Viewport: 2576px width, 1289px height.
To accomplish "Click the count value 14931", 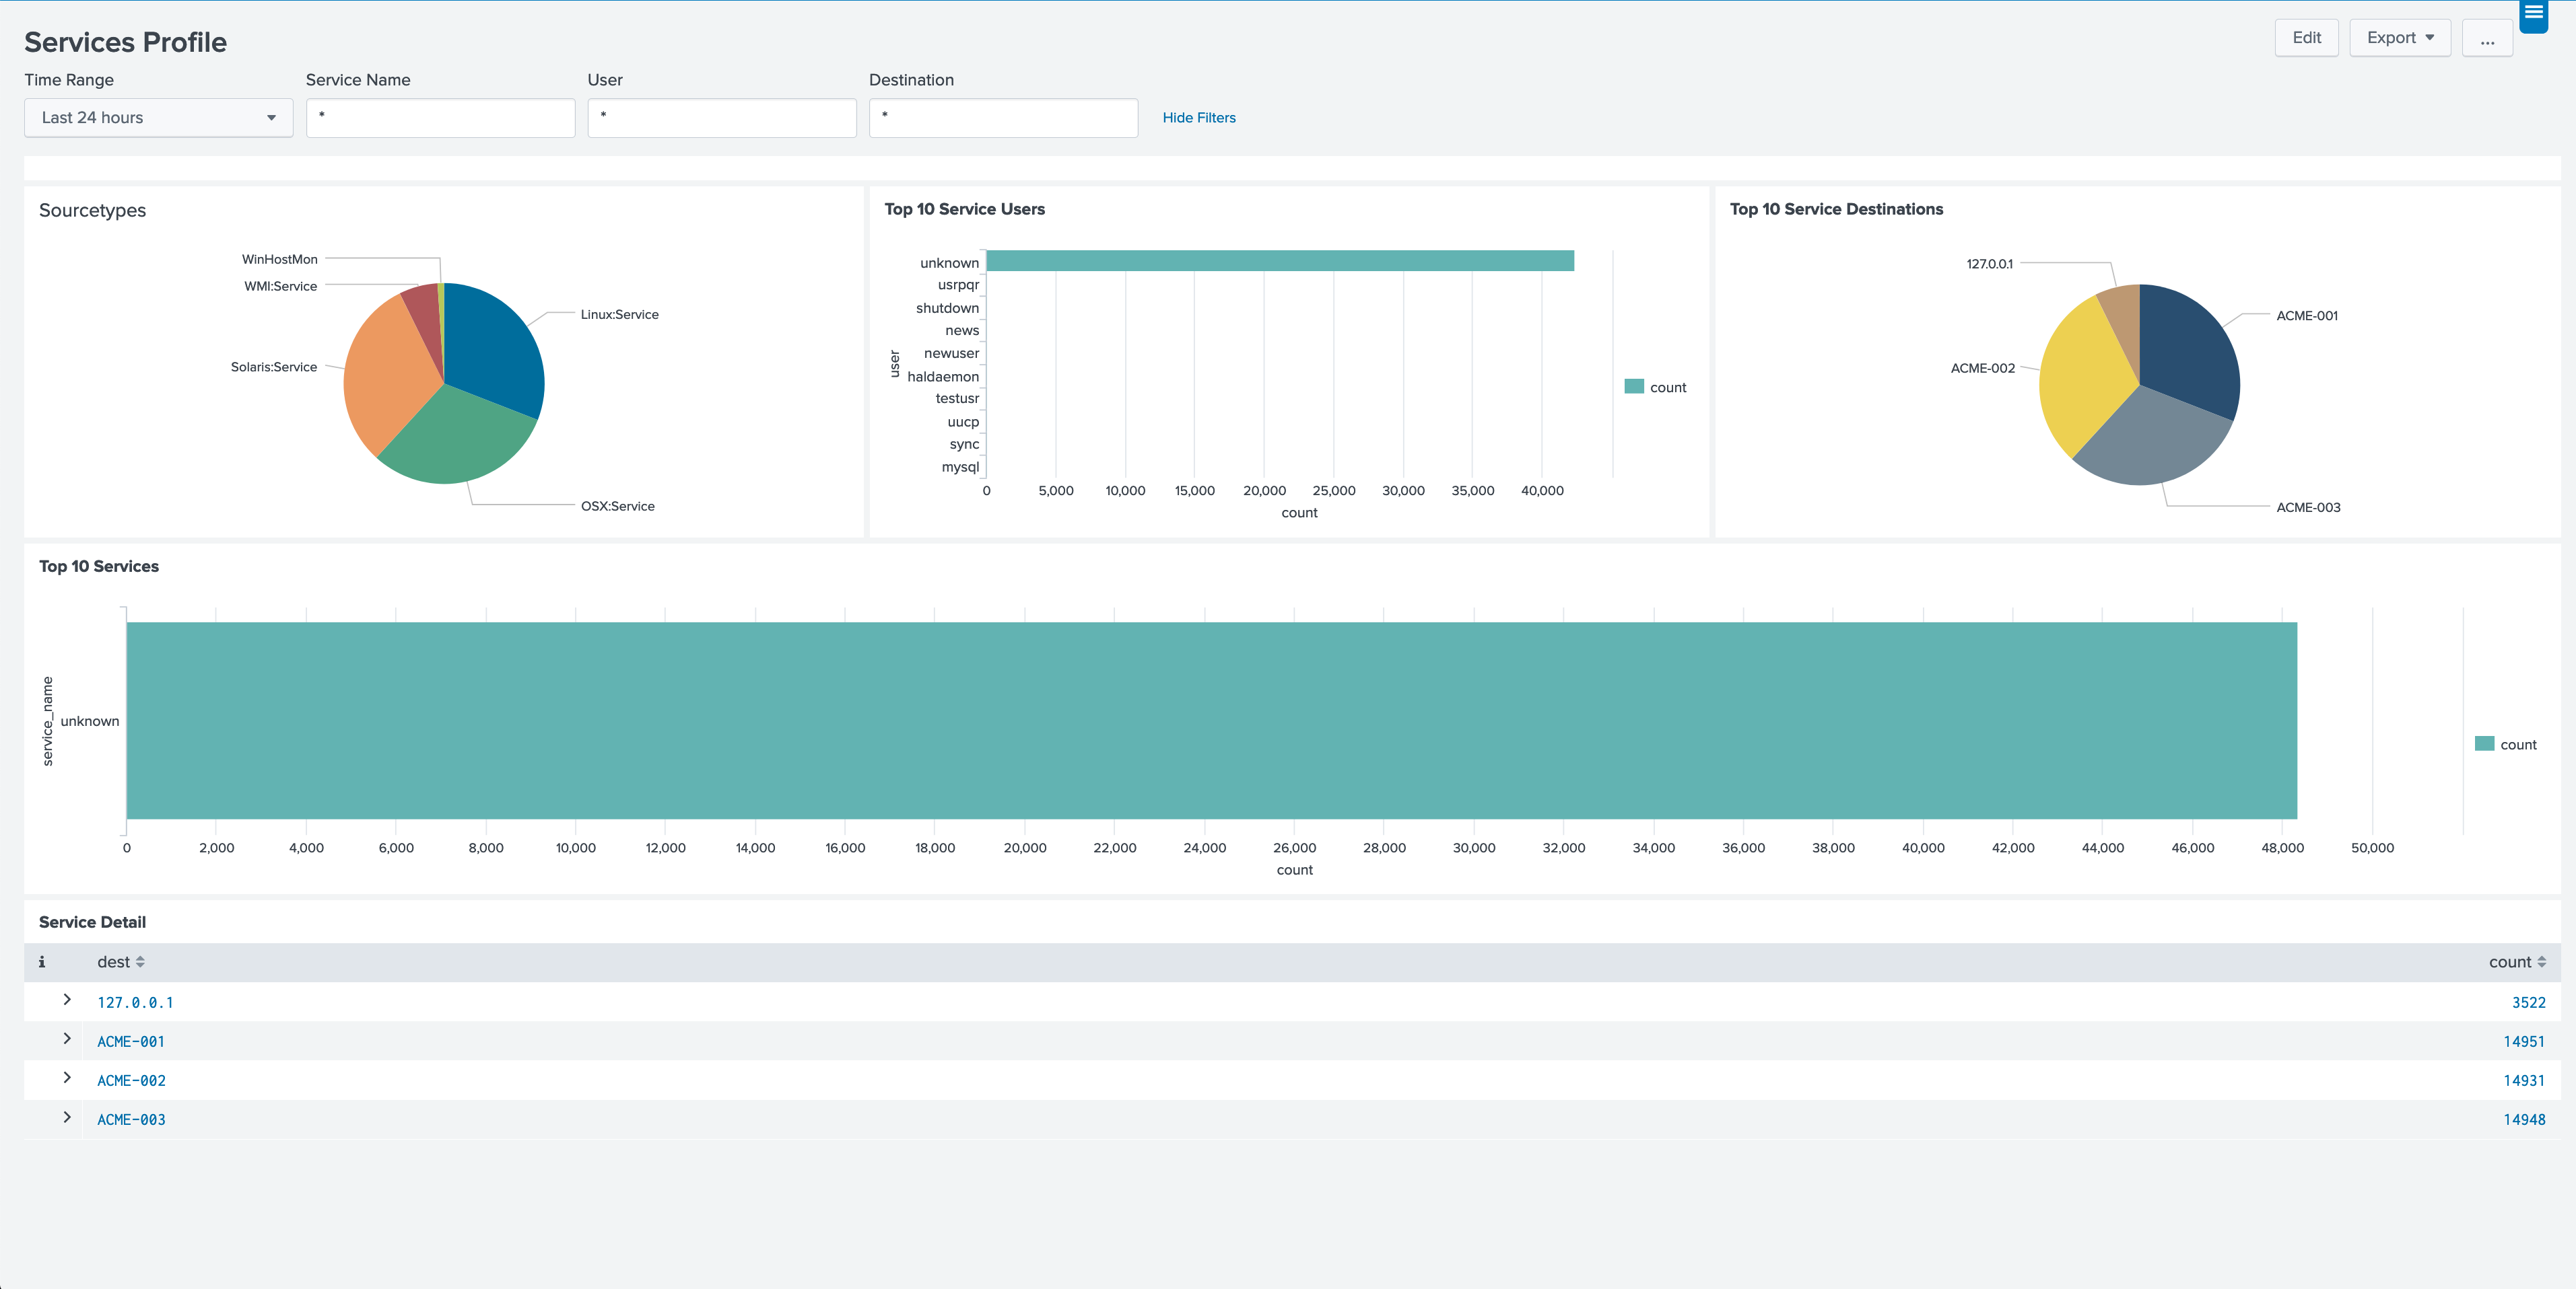I will pos(2524,1080).
